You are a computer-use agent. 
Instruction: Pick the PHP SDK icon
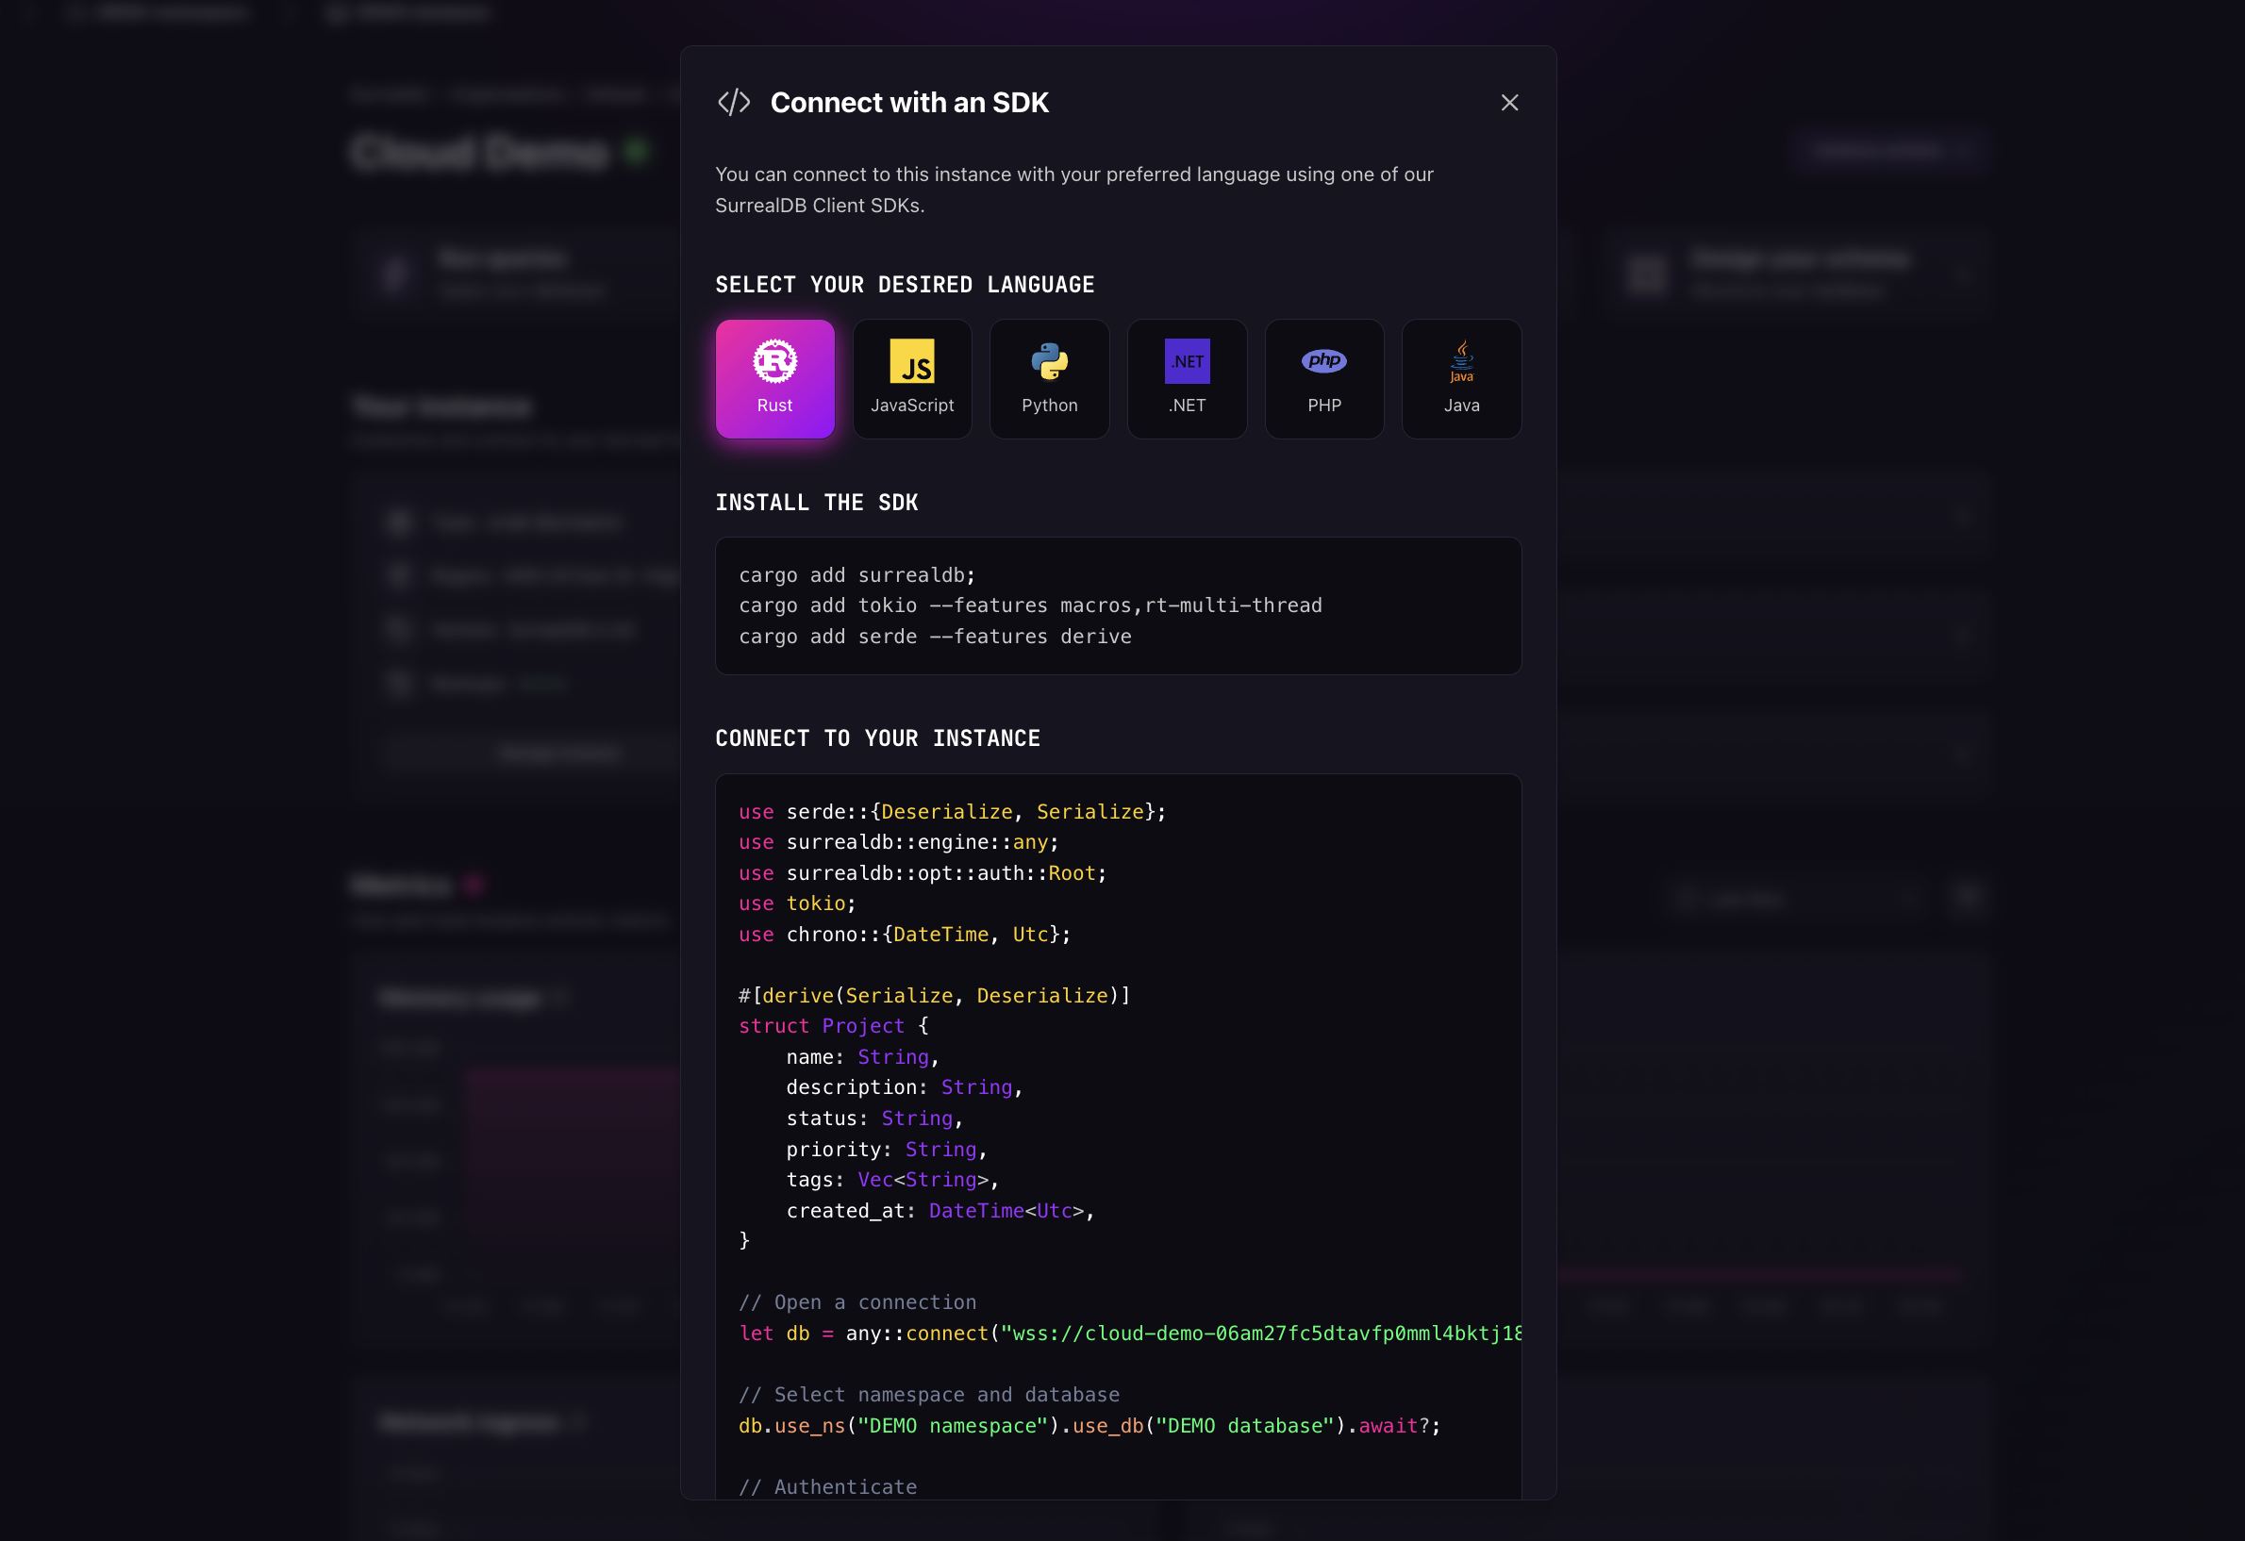[x=1323, y=378]
